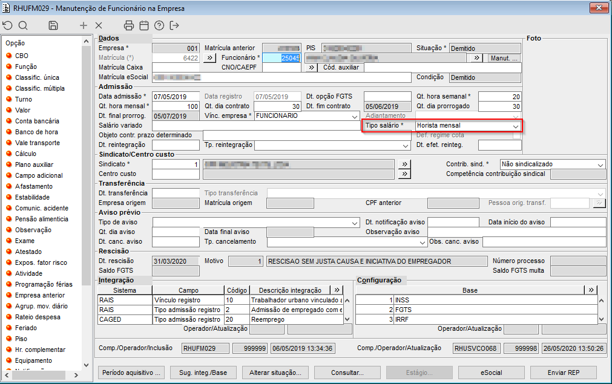Image resolution: width=612 pixels, height=384 pixels.
Task: Click the Consultar button
Action: coord(347,373)
